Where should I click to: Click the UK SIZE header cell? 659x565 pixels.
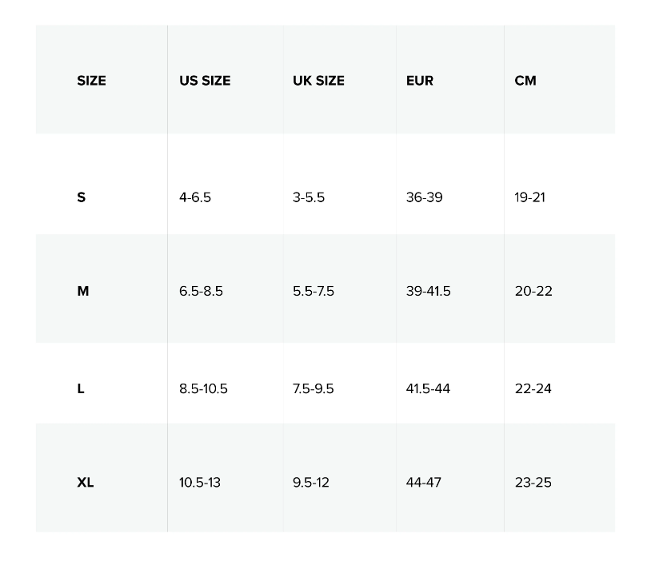pos(318,81)
